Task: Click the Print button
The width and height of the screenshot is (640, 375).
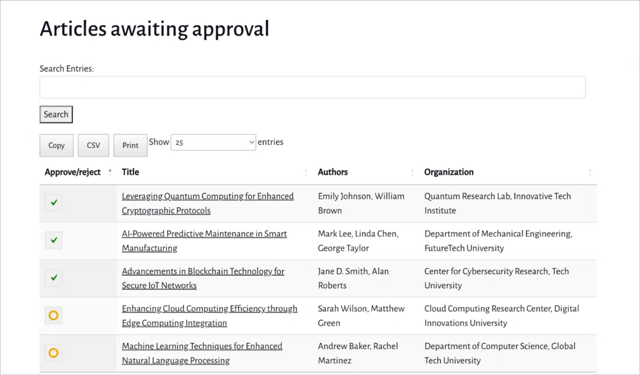Action: pos(130,145)
